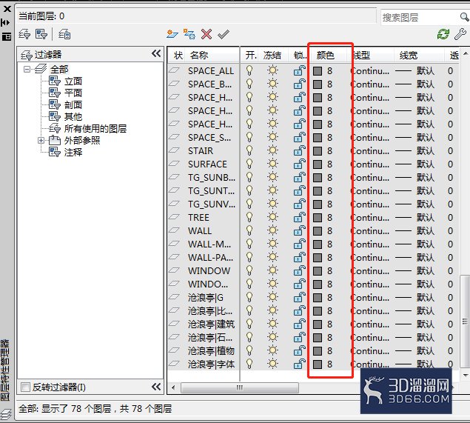
Task: Click the search magnifier icon
Action: pos(464,17)
